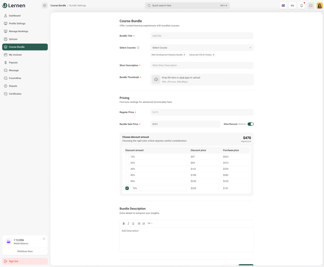The image size is (324, 267).
Task: Click the Withdraw Now button
Action: pos(25,251)
